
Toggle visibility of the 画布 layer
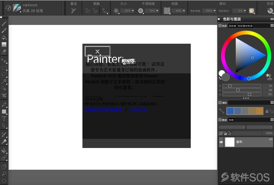click(x=221, y=142)
